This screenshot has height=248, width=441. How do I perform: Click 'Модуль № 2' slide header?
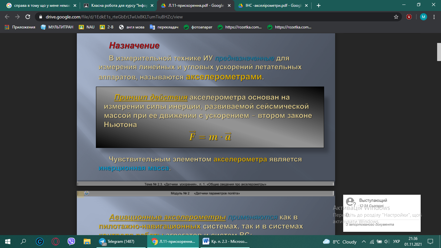click(x=205, y=193)
